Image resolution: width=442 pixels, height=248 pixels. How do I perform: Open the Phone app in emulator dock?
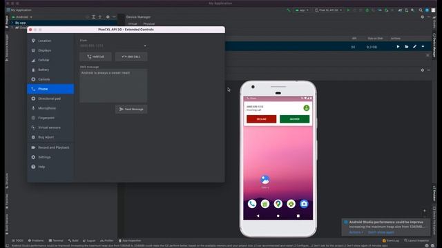[x=252, y=204]
